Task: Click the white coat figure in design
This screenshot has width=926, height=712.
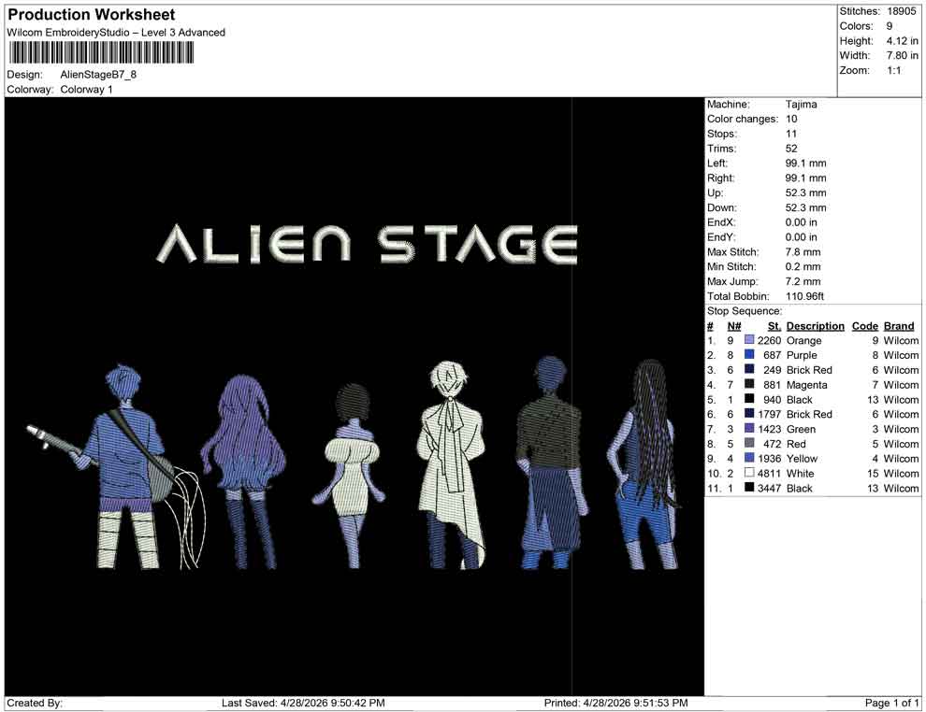Action: coord(452,464)
